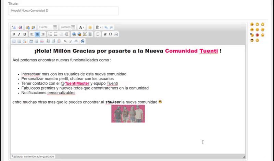Click "Acá podemos encontrar nuevas funcionalidades" line
274x161 pixels.
(x=62, y=60)
